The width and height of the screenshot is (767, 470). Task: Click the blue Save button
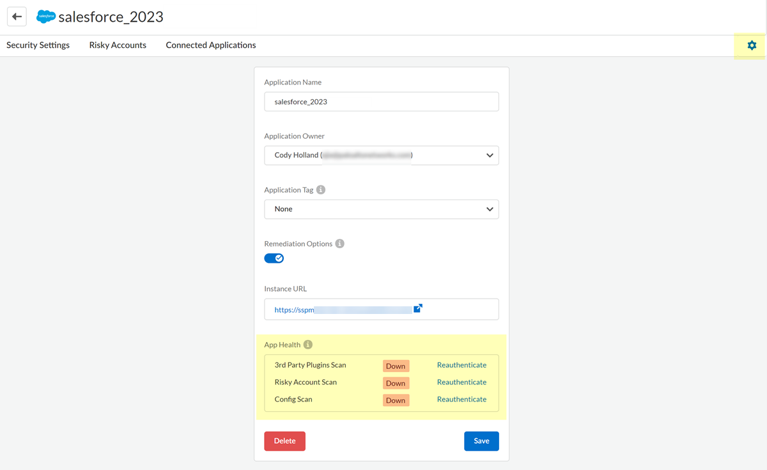point(481,441)
